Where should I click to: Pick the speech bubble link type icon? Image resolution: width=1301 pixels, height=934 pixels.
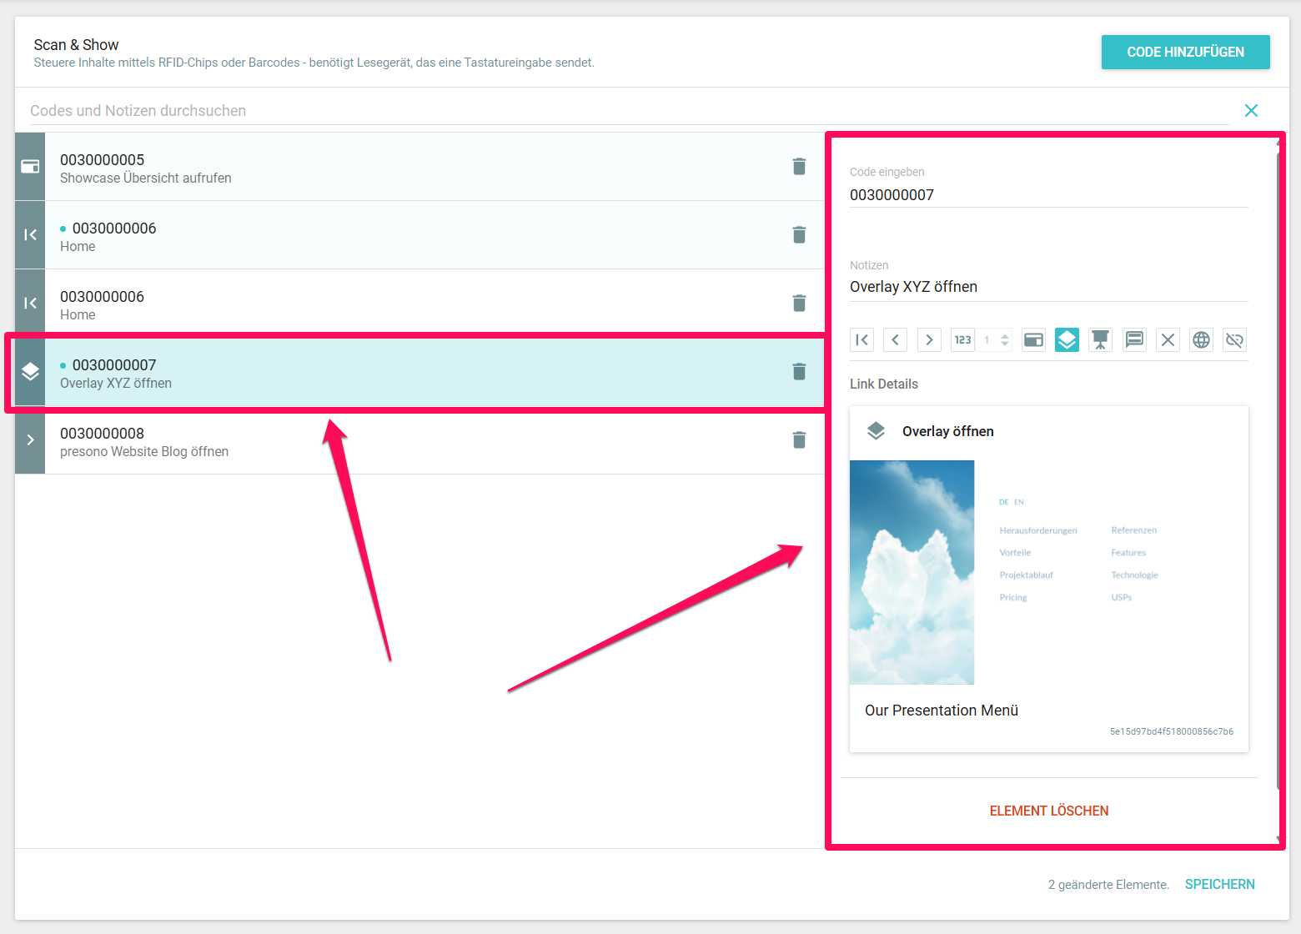coord(1134,340)
